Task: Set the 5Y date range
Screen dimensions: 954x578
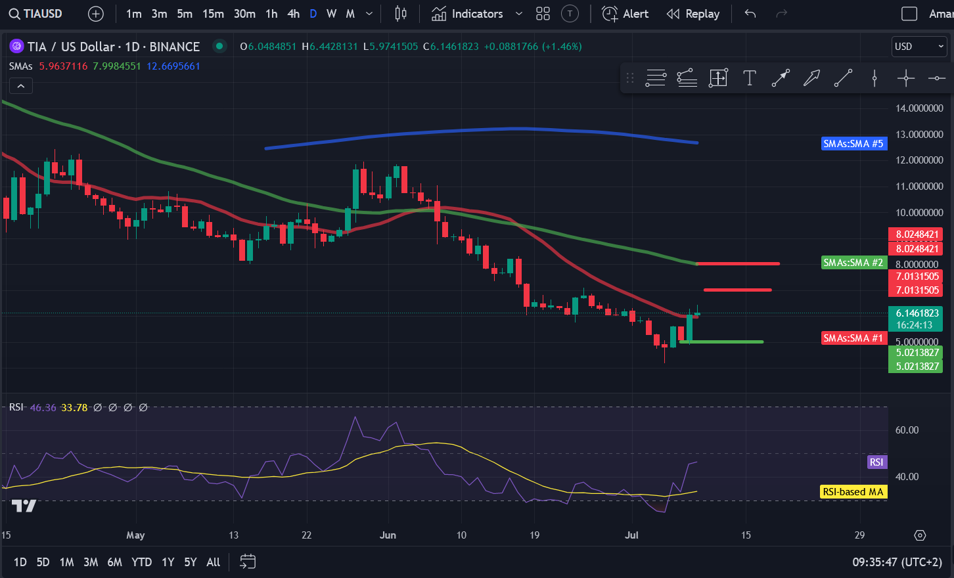Action: 191,562
